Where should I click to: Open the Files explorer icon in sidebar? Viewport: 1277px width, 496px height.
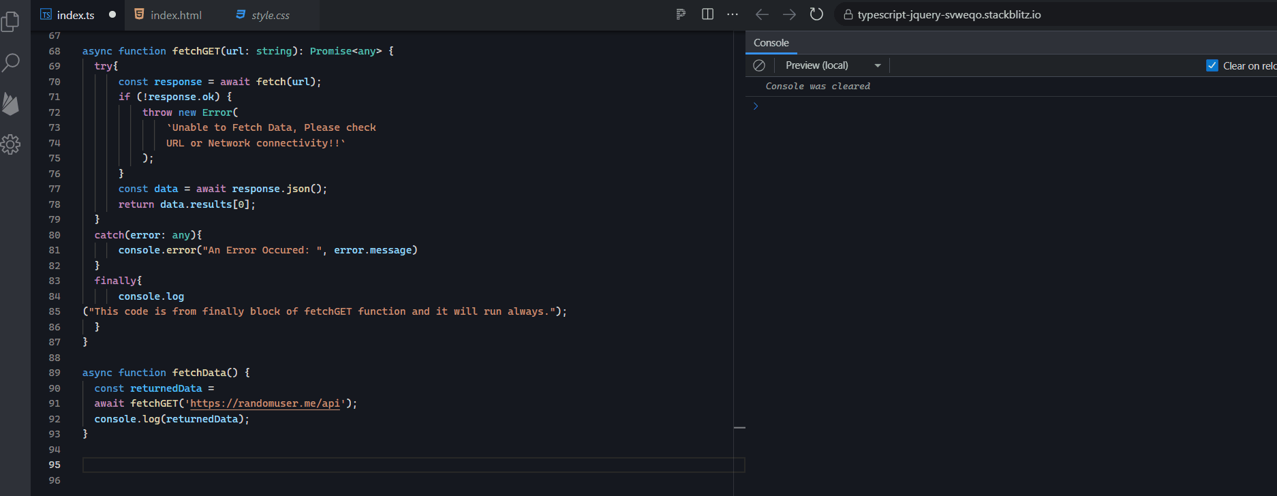coord(11,22)
